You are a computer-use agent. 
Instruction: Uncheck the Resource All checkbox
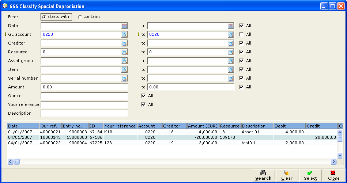241,52
